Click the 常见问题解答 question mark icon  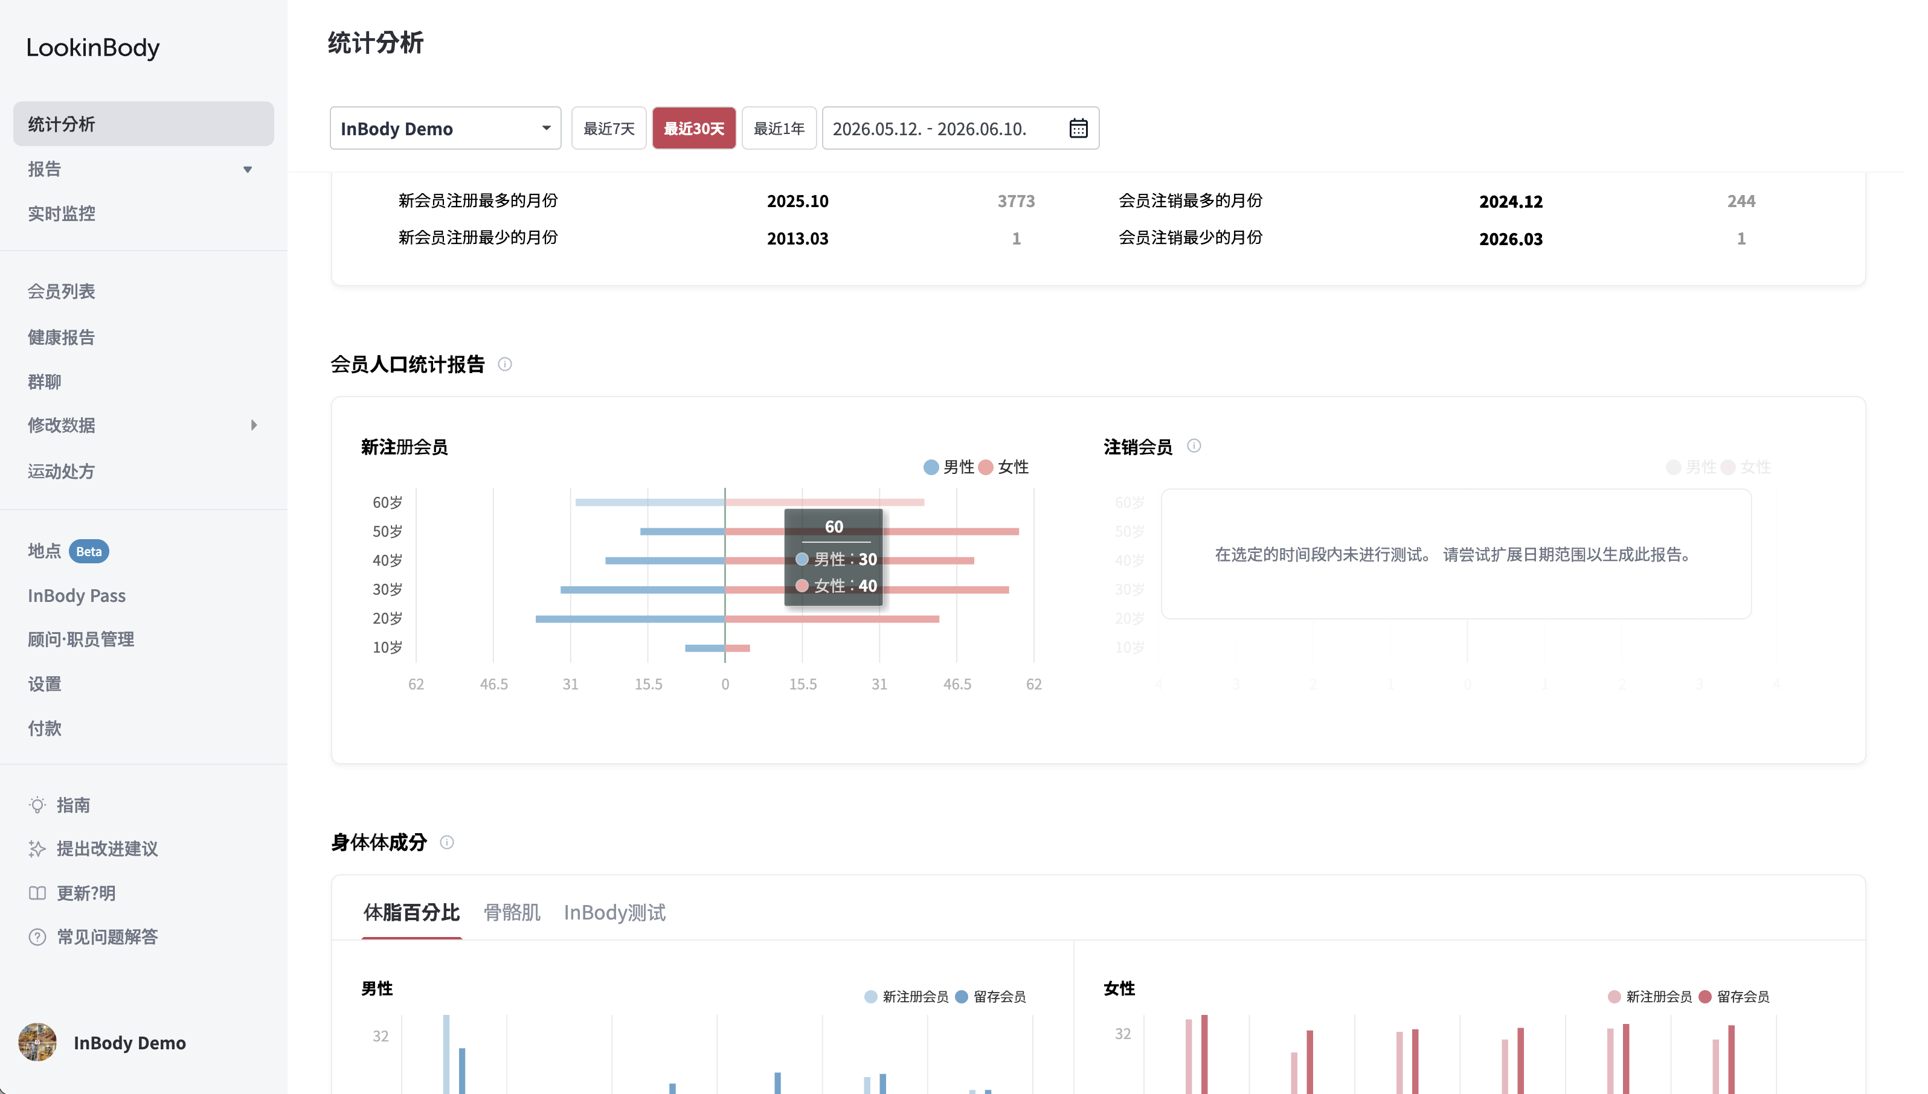tap(37, 937)
